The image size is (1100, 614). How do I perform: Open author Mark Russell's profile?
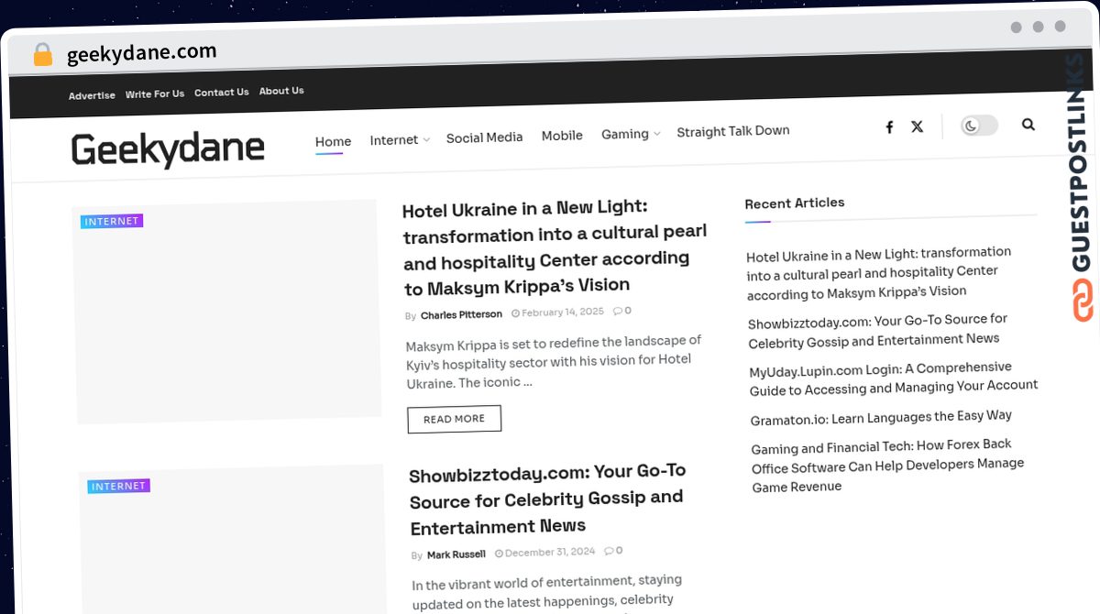456,554
